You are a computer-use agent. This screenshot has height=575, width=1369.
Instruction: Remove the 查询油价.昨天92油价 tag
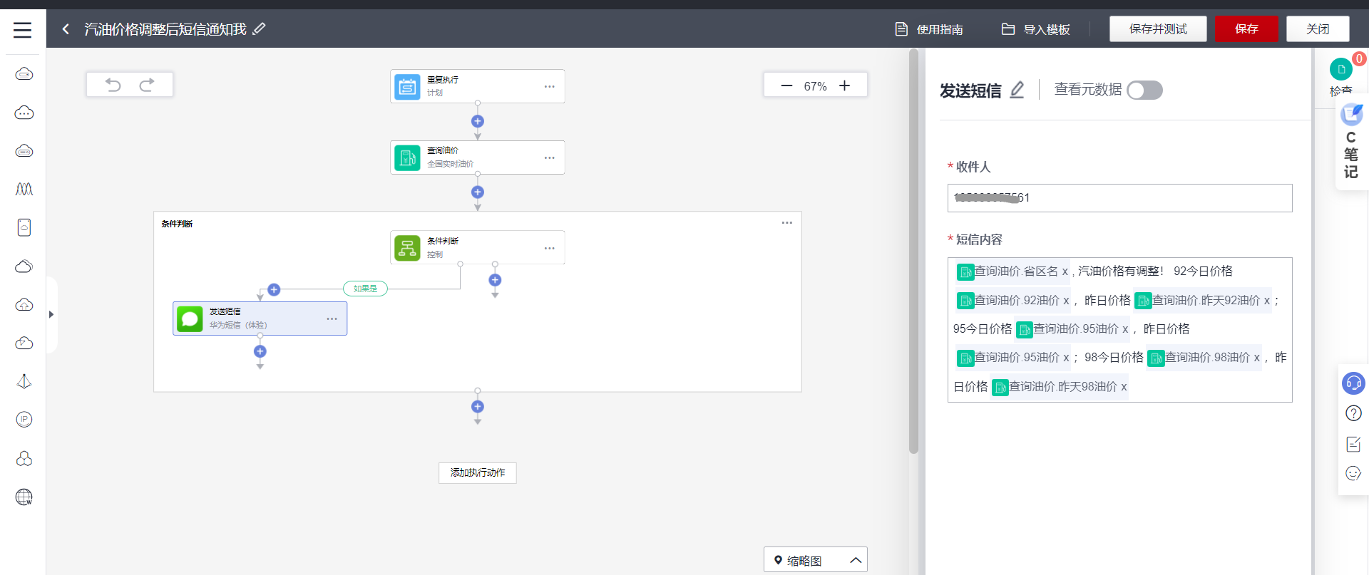coord(1267,301)
